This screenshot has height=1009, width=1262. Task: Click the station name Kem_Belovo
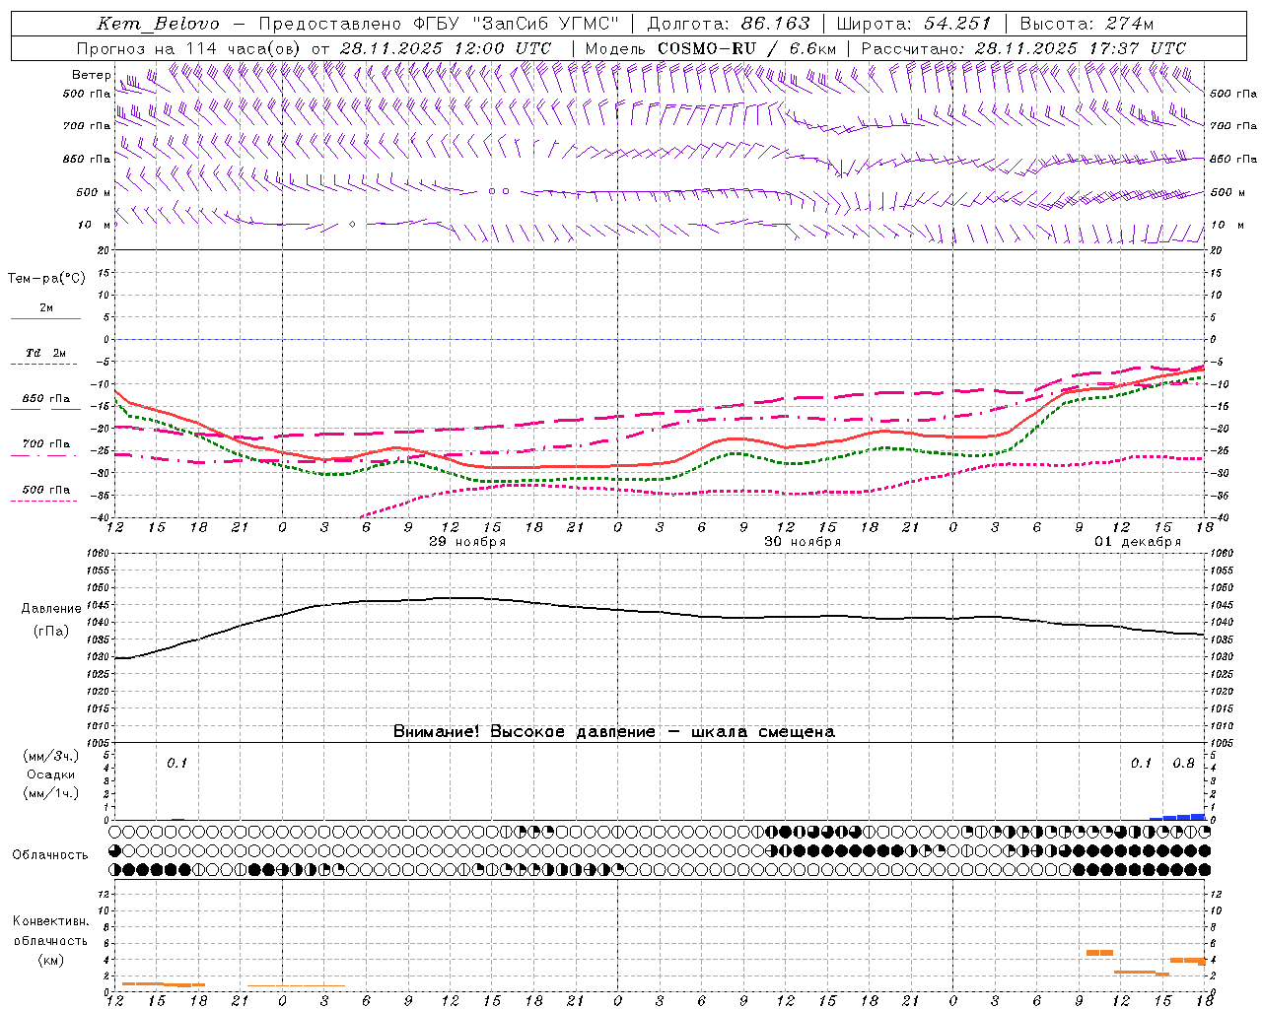[159, 24]
